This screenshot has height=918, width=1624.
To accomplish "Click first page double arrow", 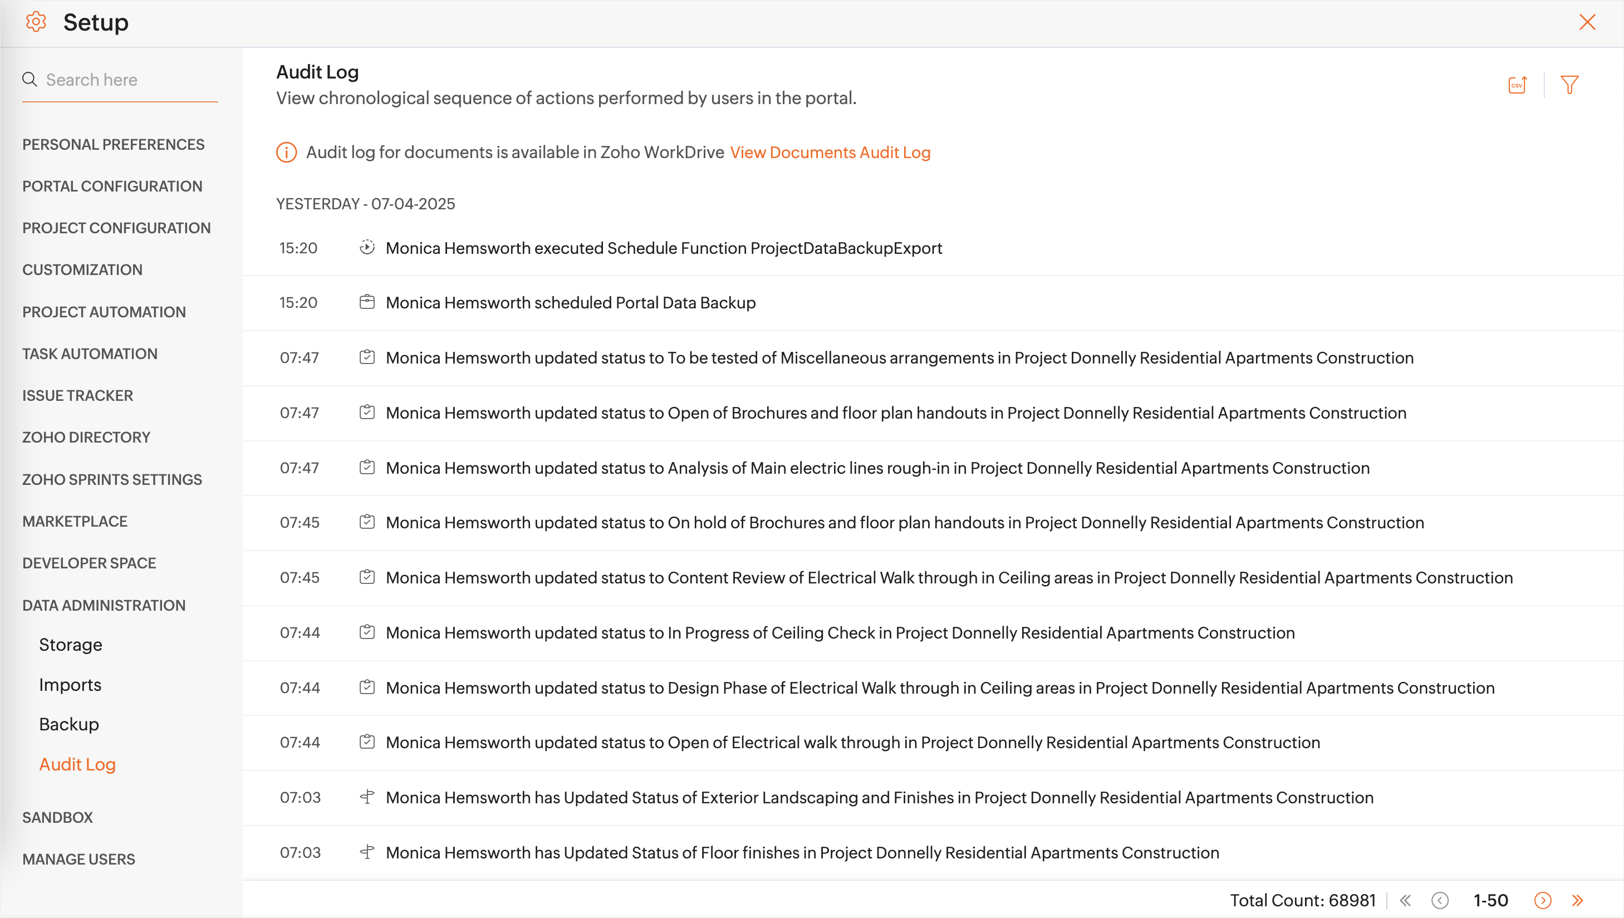I will [x=1405, y=900].
